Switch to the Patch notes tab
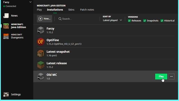The image size is (179, 101). [87, 10]
